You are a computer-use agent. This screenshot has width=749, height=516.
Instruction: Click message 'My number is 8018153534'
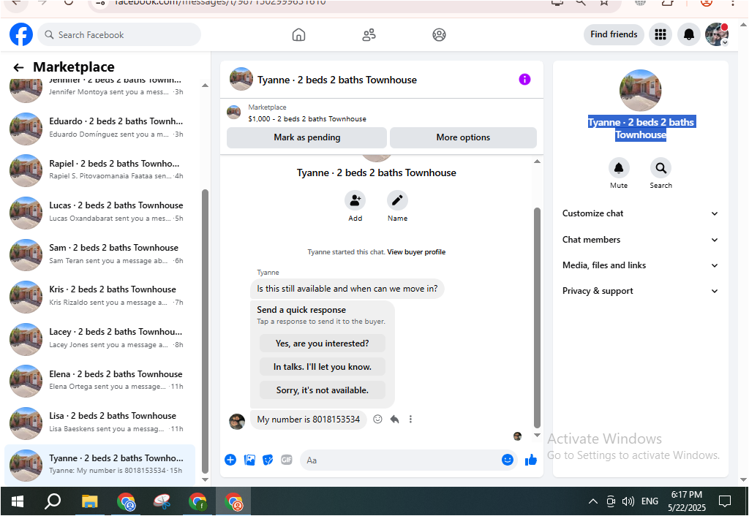308,420
